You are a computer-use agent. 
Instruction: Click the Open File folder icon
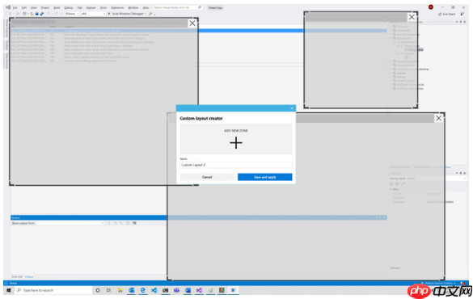coord(32,14)
